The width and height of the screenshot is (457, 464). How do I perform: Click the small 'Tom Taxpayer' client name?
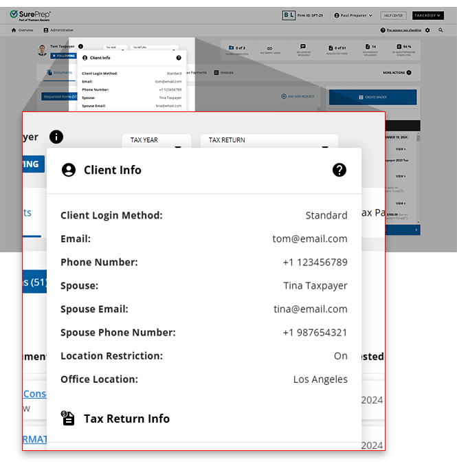[x=62, y=47]
